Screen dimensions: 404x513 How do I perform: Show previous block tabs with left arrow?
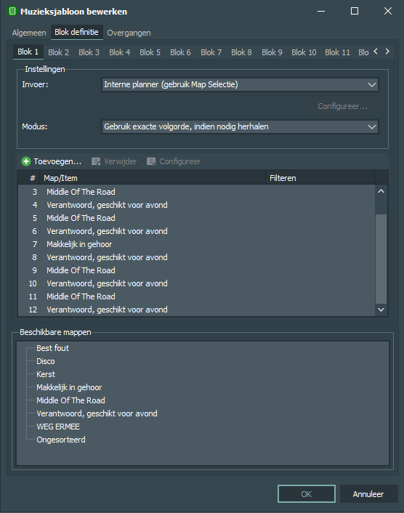point(376,52)
